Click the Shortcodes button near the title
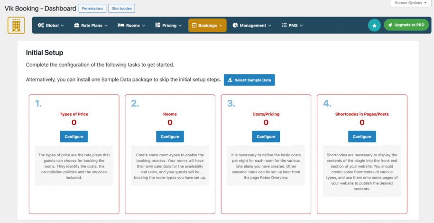Viewport: 434px width, 223px height. pos(121,9)
